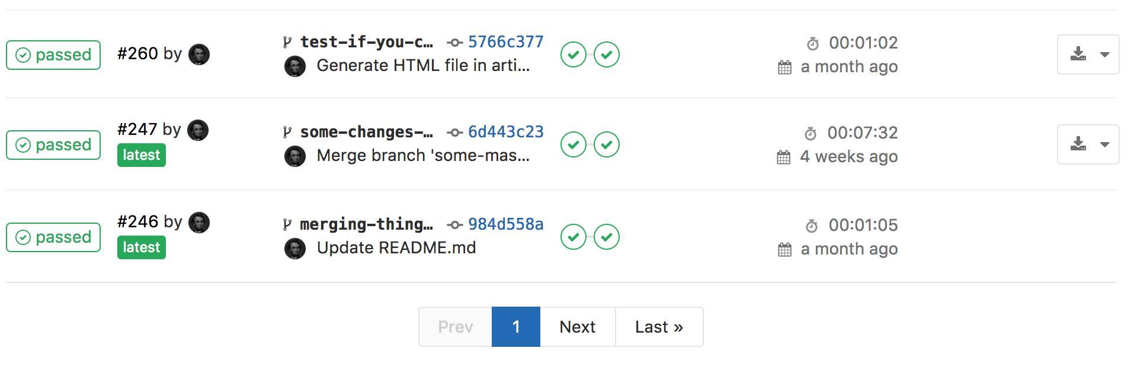This screenshot has width=1134, height=367.
Task: Open artifacts download dropdown for pipeline #247
Action: [1088, 144]
